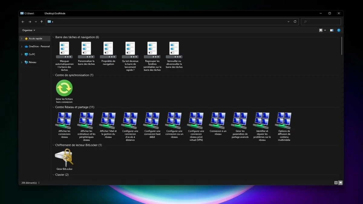Collapse the 'Centre Réseau et partage (11)' group
363x204 pixels.
(54, 107)
